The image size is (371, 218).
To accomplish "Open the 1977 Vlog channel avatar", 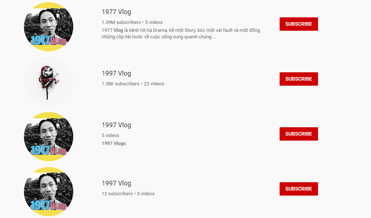I will (x=48, y=27).
